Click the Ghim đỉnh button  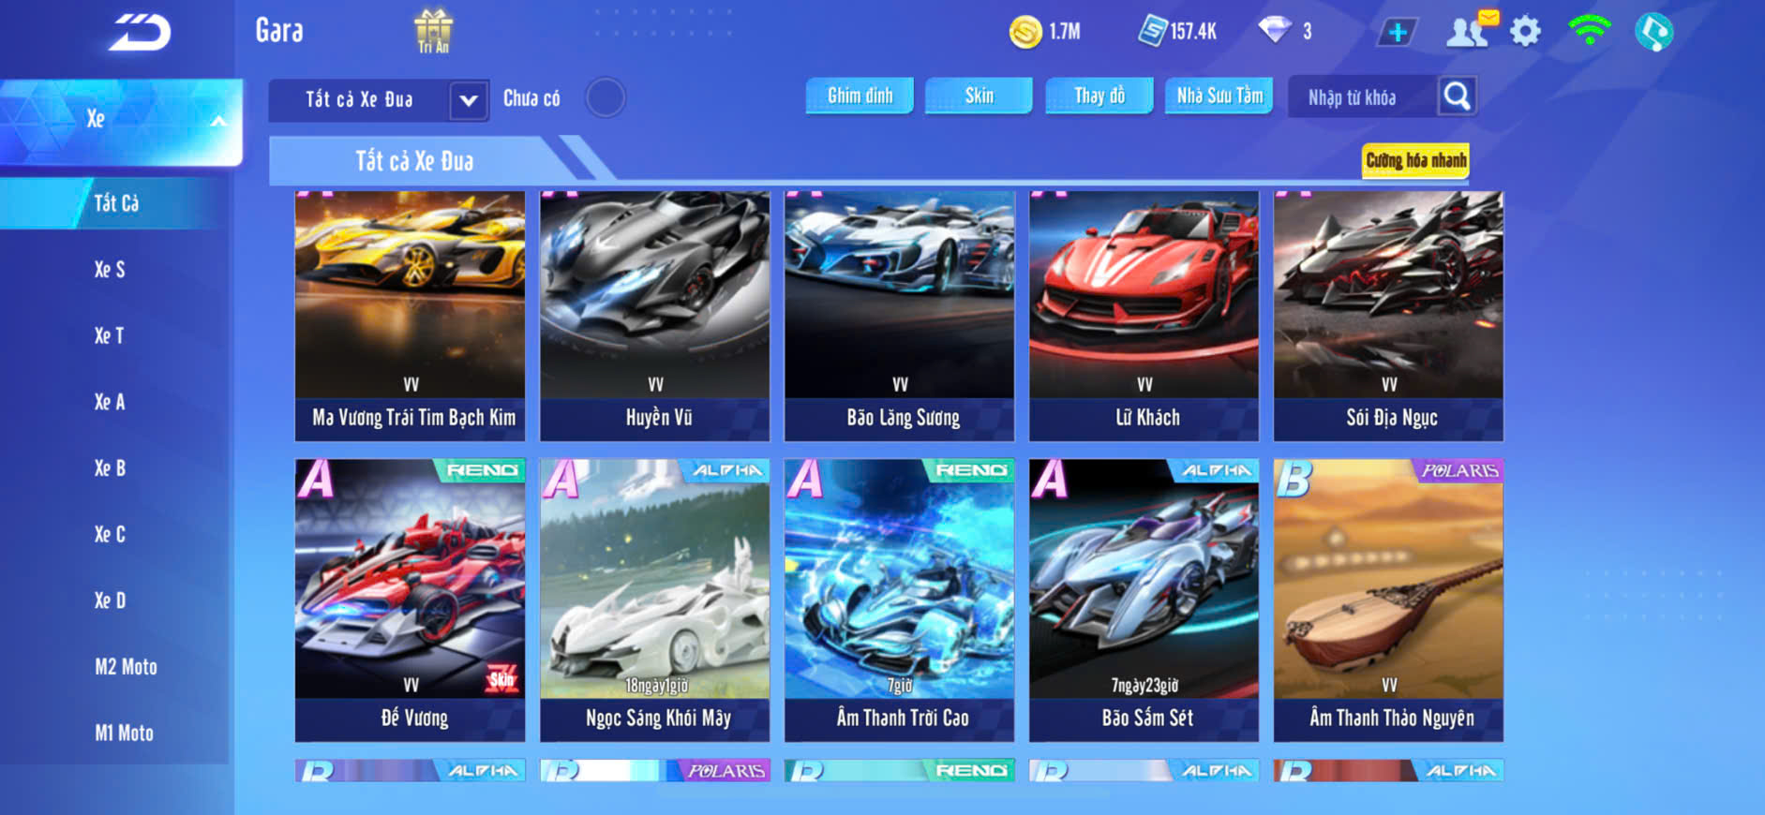(x=860, y=96)
